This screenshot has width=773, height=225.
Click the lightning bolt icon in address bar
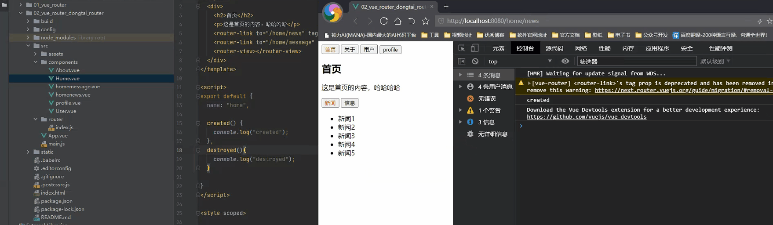click(x=759, y=21)
